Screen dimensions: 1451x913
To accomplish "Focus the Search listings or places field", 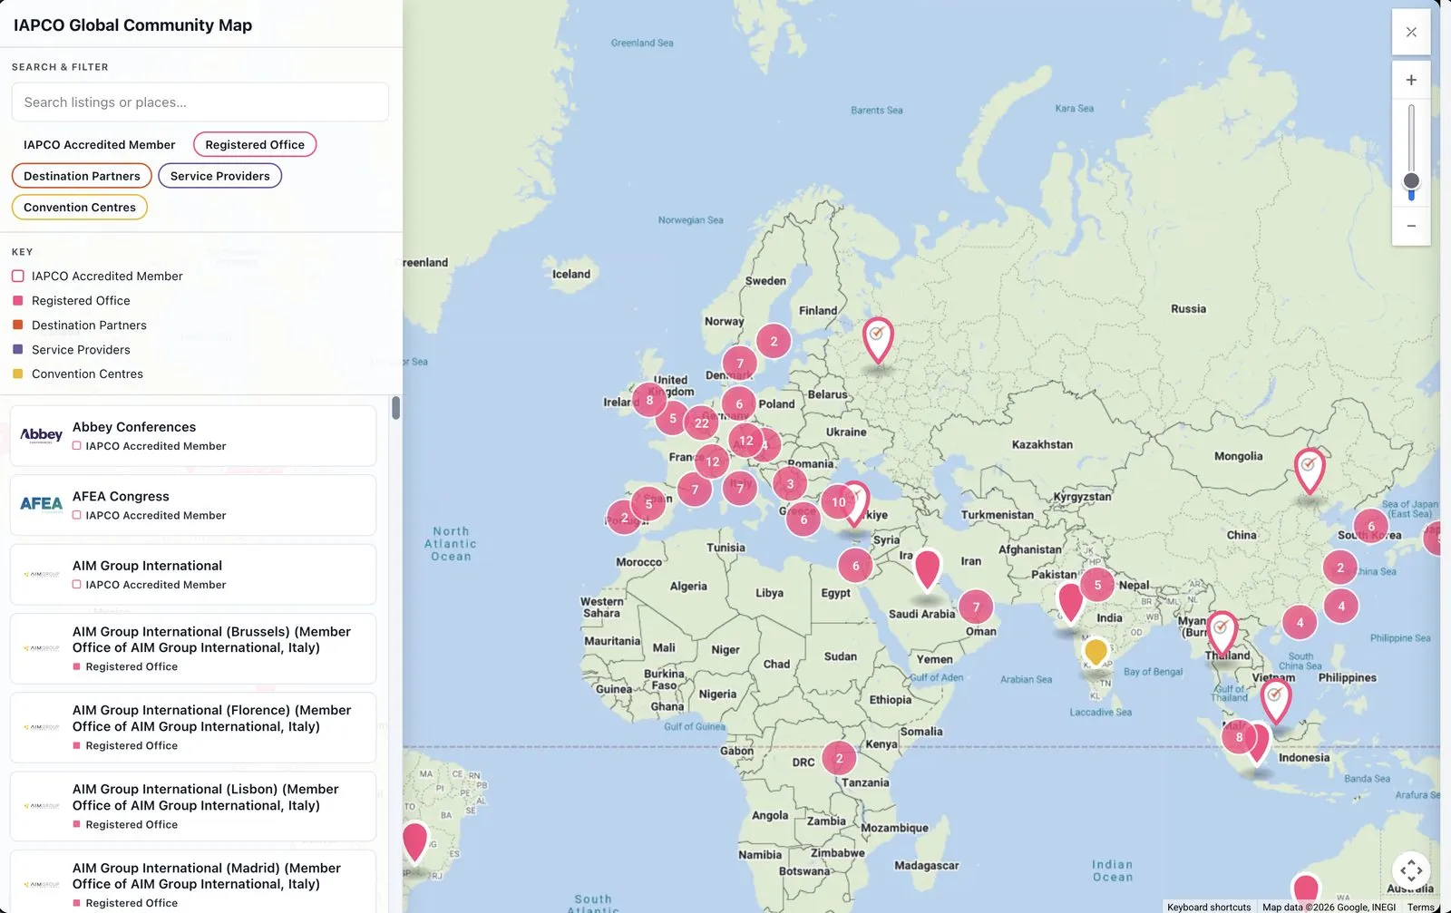I will pos(200,102).
